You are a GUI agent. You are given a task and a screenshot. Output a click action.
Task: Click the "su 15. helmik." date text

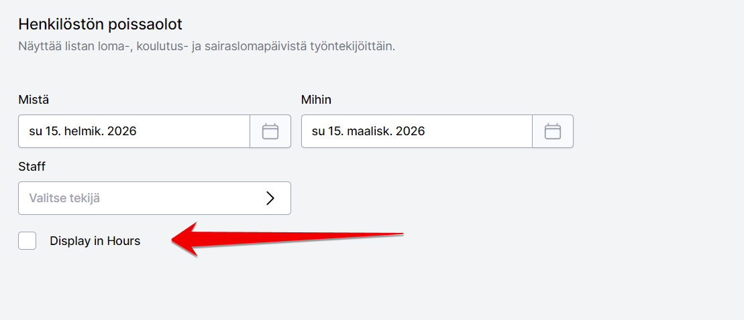(66, 131)
